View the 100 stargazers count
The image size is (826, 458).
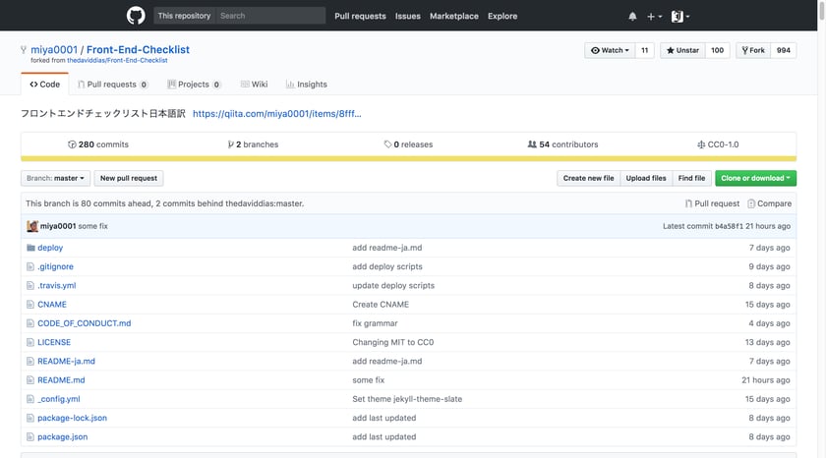[717, 50]
